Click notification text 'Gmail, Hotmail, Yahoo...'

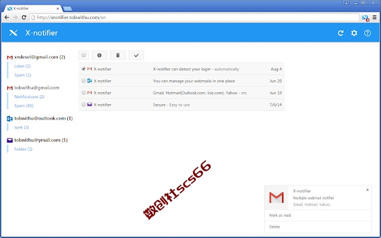pyautogui.click(x=312, y=205)
